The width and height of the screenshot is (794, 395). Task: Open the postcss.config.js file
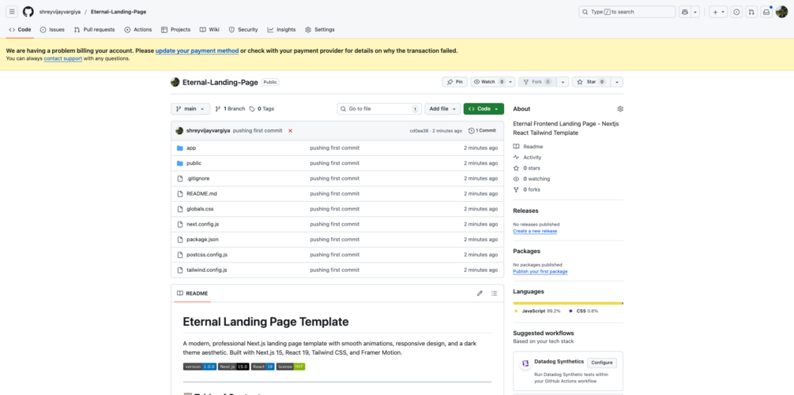pyautogui.click(x=207, y=255)
